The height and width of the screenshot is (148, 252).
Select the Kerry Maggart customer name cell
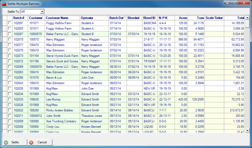pyautogui.click(x=55, y=39)
